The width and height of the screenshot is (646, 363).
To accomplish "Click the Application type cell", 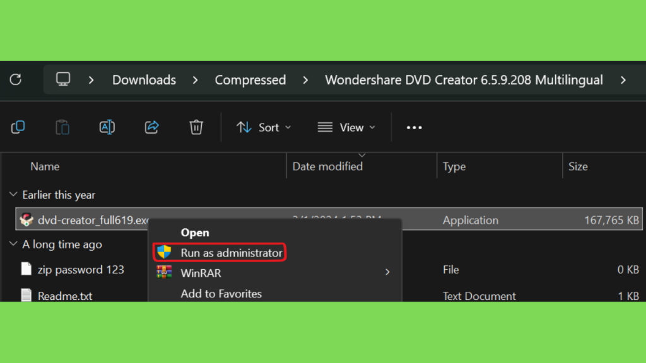I will pyautogui.click(x=471, y=220).
